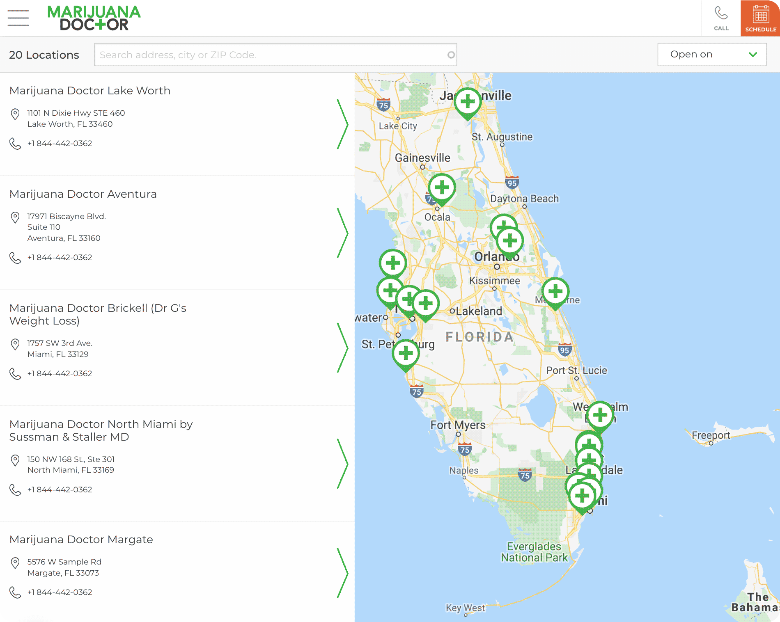Open the hamburger navigation menu

[18, 18]
